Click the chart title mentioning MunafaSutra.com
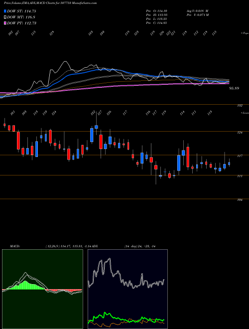249x329 pixels. pyautogui.click(x=50, y=3)
